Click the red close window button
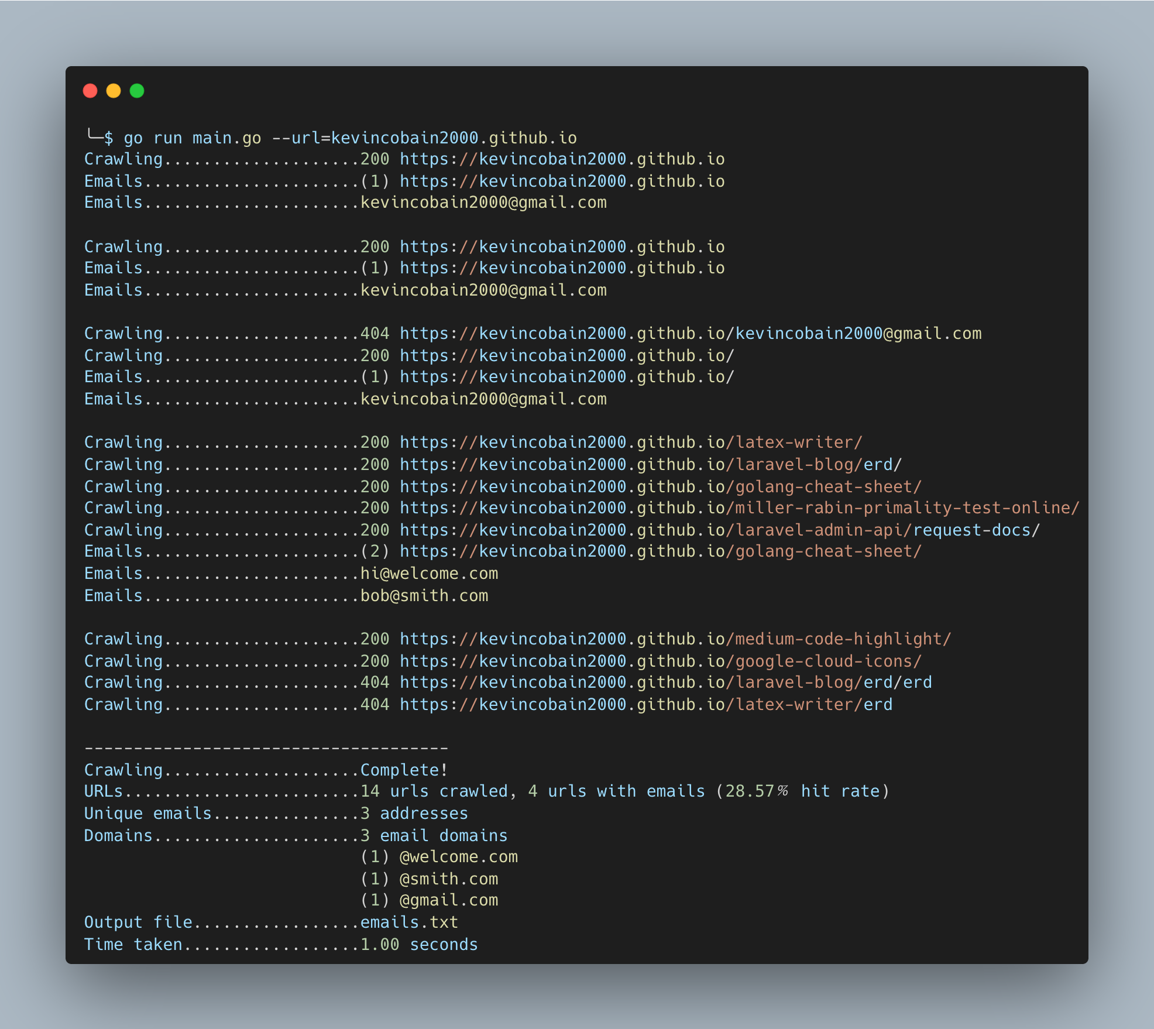Screen dimensions: 1154x1029 tap(90, 91)
